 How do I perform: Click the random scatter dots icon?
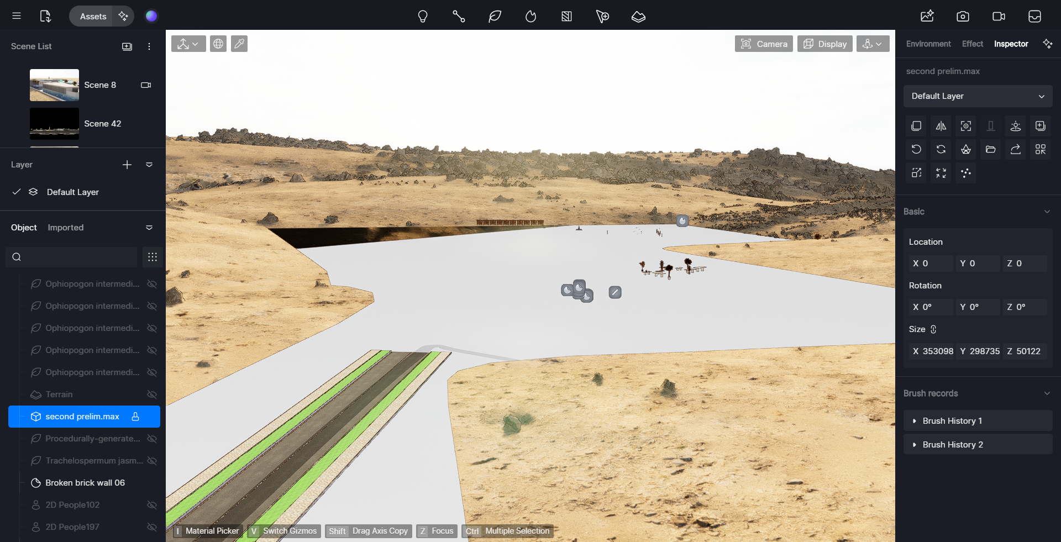click(966, 173)
